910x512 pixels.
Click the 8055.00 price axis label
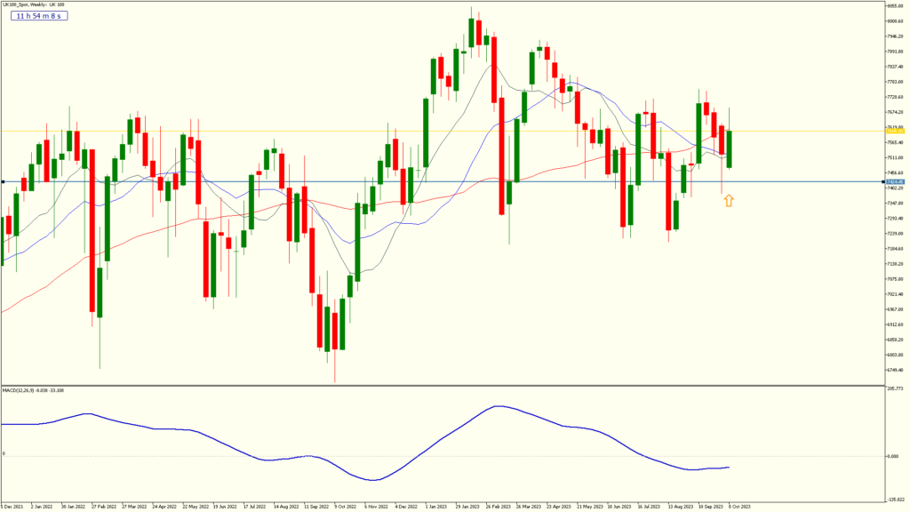(x=894, y=5)
